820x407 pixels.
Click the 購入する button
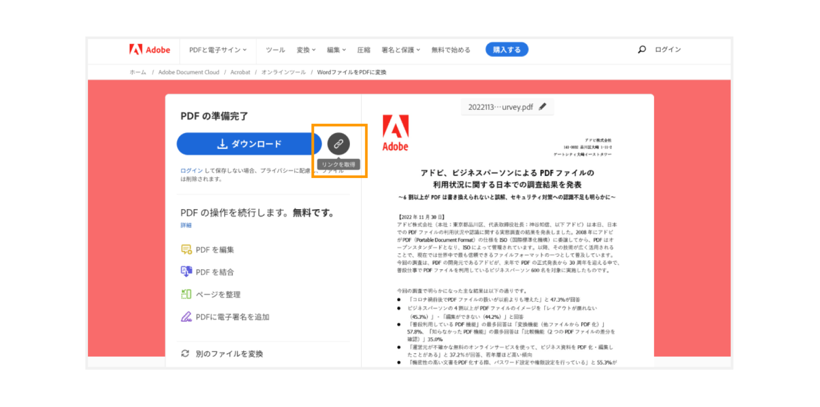pyautogui.click(x=507, y=49)
